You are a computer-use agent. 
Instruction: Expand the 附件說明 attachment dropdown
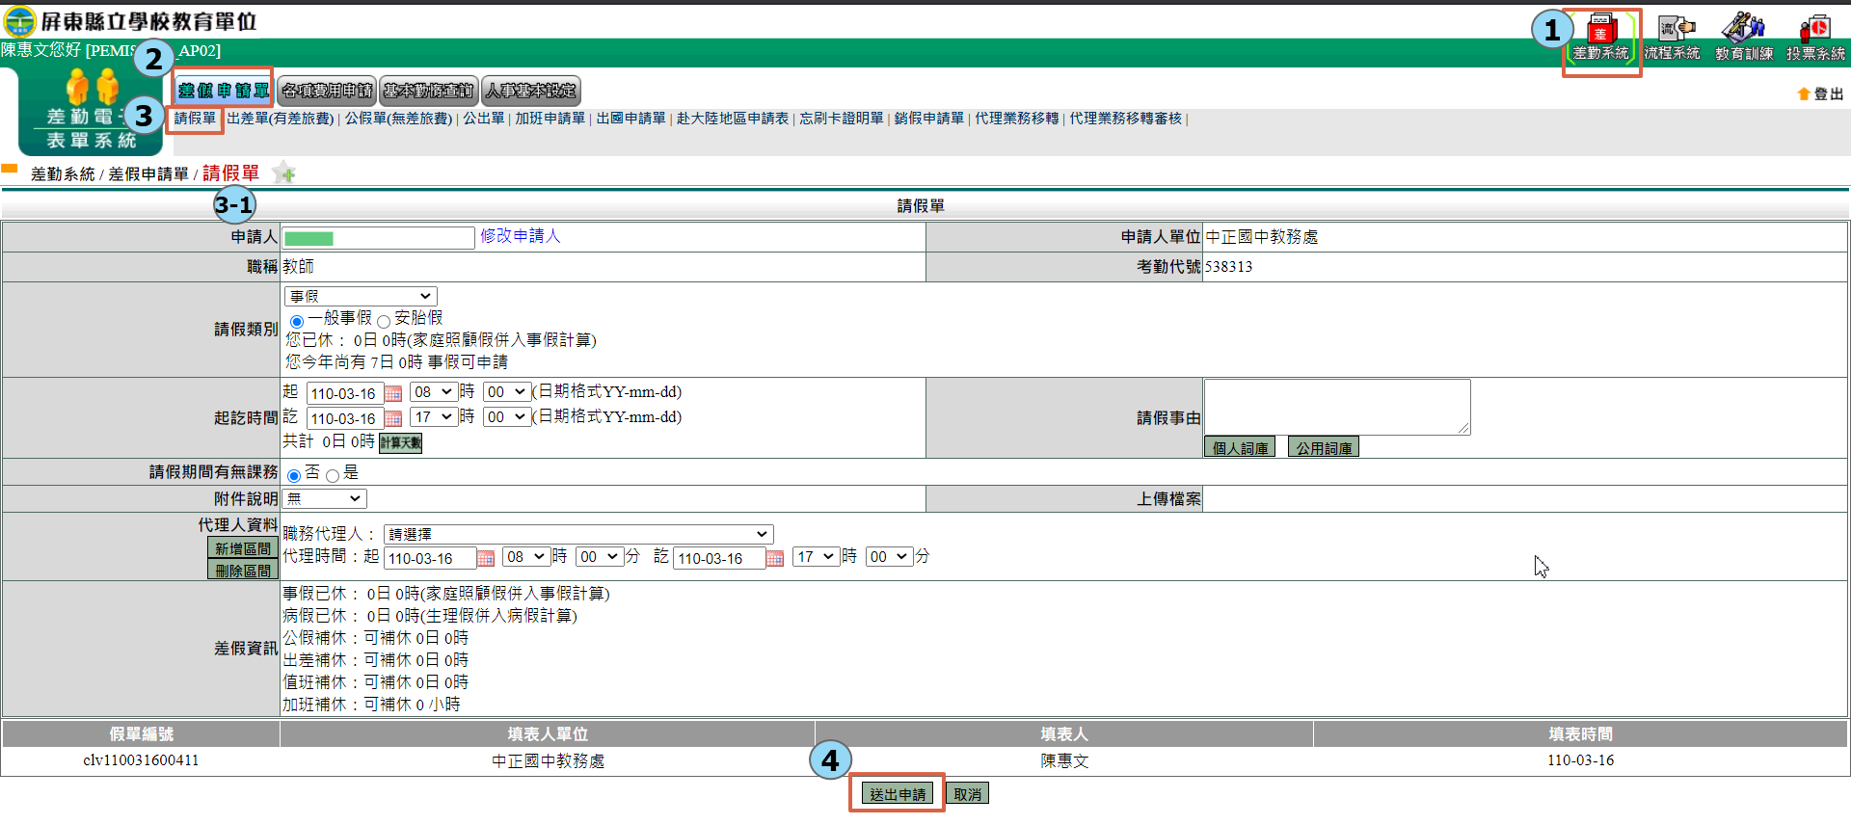pyautogui.click(x=325, y=498)
